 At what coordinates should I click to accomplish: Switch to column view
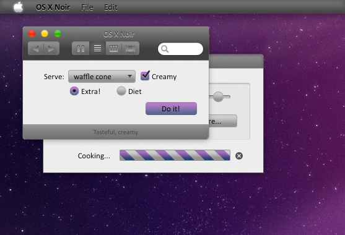pos(113,48)
